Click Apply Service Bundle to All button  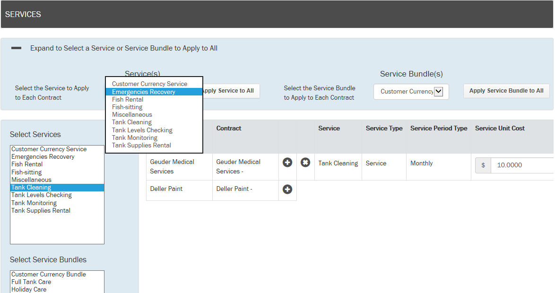(x=506, y=91)
